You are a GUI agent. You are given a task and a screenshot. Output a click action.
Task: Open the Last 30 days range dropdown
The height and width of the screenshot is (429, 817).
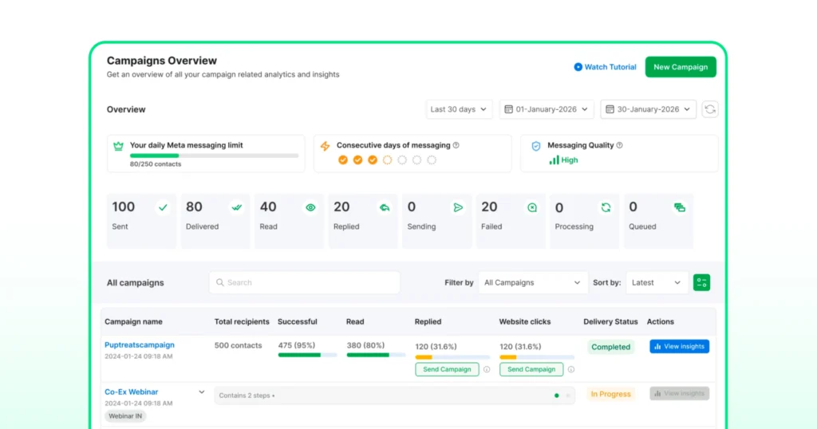(459, 109)
